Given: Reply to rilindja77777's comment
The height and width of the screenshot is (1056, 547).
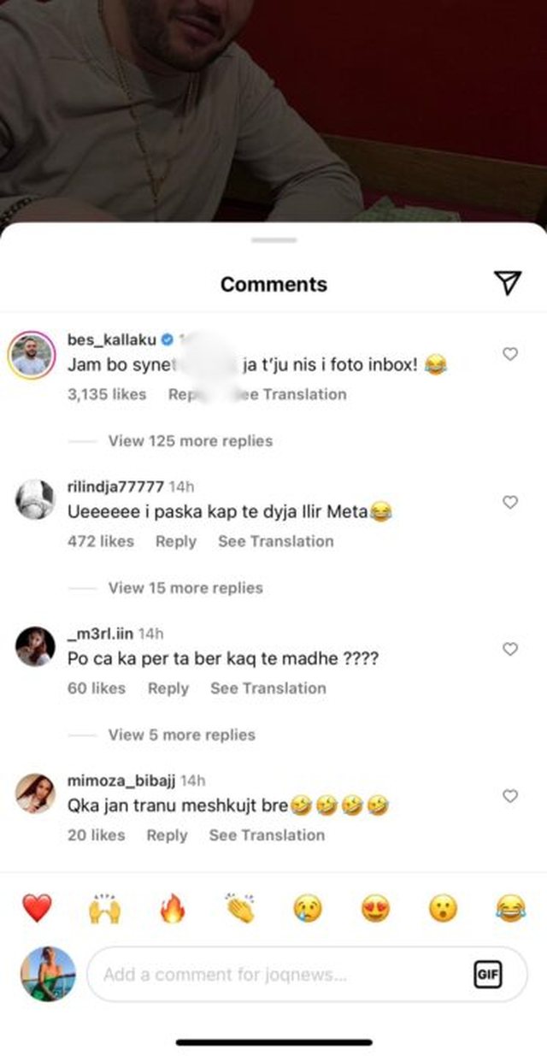Looking at the screenshot, I should 175,541.
